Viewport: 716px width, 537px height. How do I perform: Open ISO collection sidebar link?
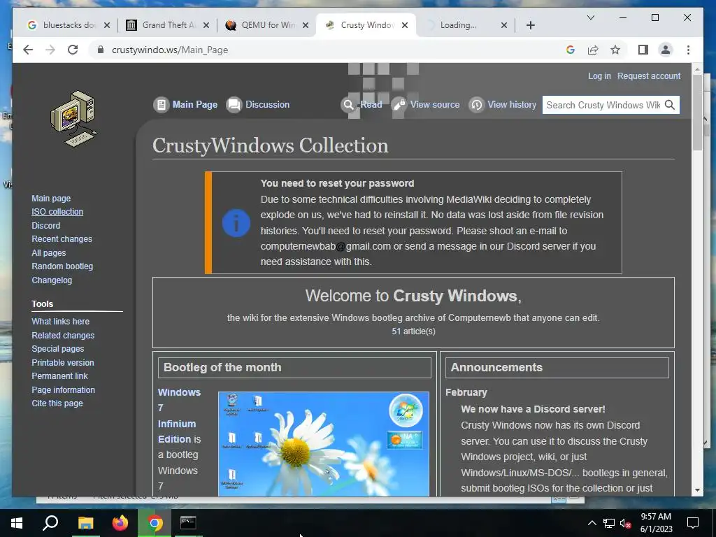(x=57, y=212)
